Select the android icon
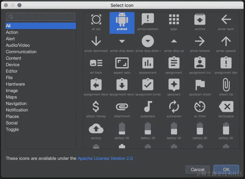The image size is (245, 179). coord(122,23)
